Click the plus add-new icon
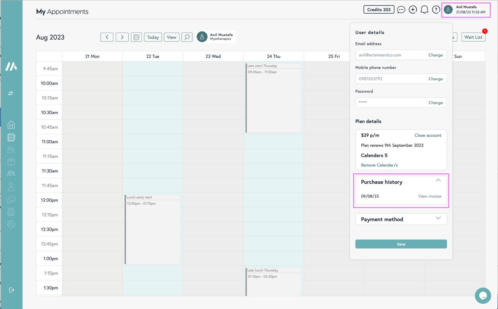The height and width of the screenshot is (309, 498). pos(413,10)
